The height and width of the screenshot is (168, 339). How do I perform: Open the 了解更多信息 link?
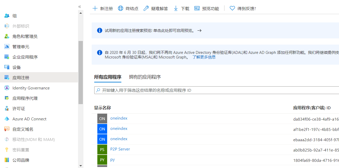pyautogui.click(x=204, y=57)
